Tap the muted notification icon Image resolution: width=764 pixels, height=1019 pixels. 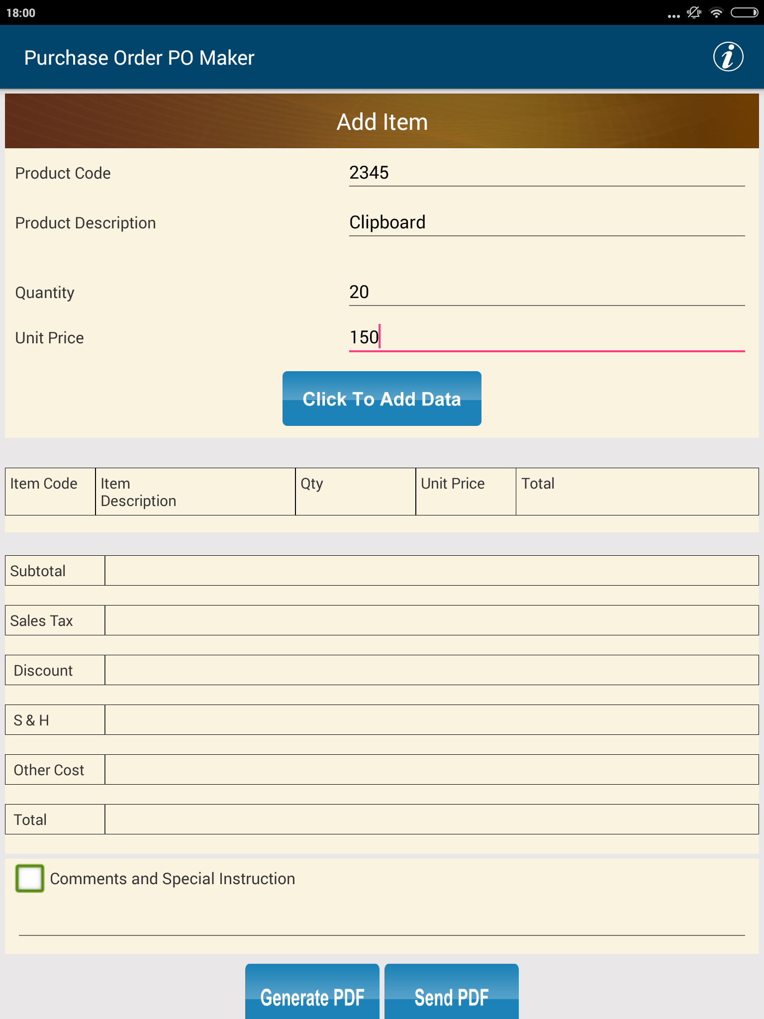pyautogui.click(x=694, y=13)
